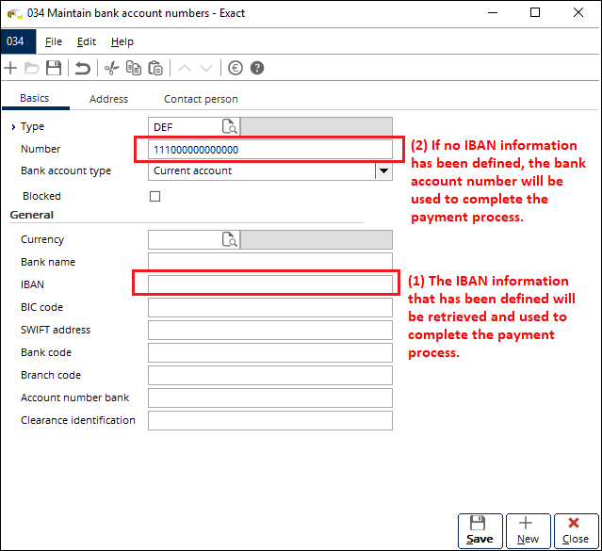
Task: Open the Currency field lookup browser
Action: coord(230,240)
